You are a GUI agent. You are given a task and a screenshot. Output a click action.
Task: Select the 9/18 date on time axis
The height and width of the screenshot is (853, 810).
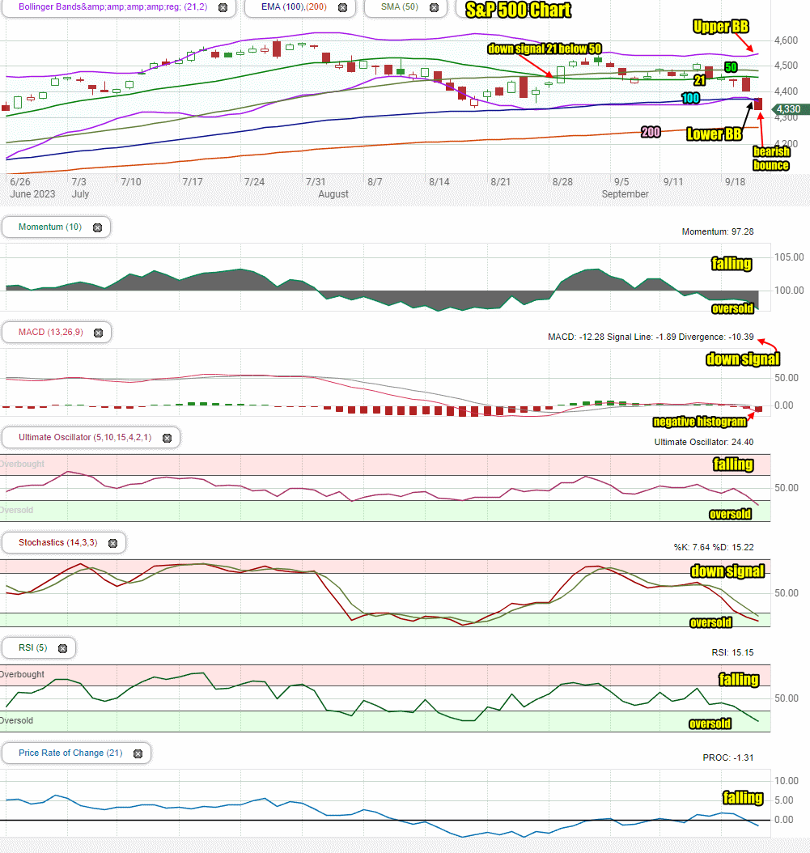735,182
